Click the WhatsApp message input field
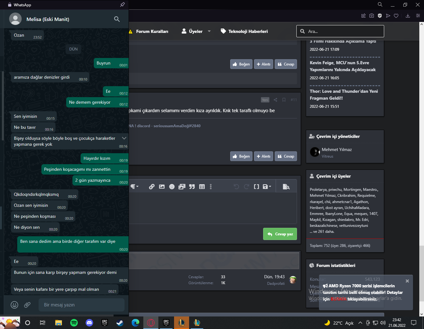Screen dimensions: 424x329 tap(82, 305)
